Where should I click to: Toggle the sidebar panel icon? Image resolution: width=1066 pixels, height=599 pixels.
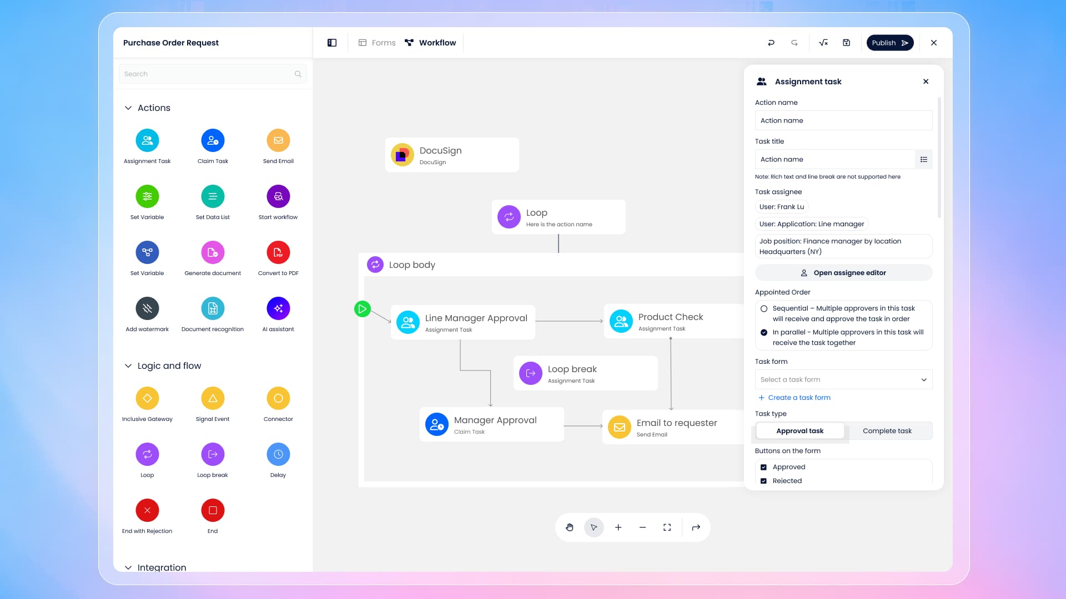[332, 43]
